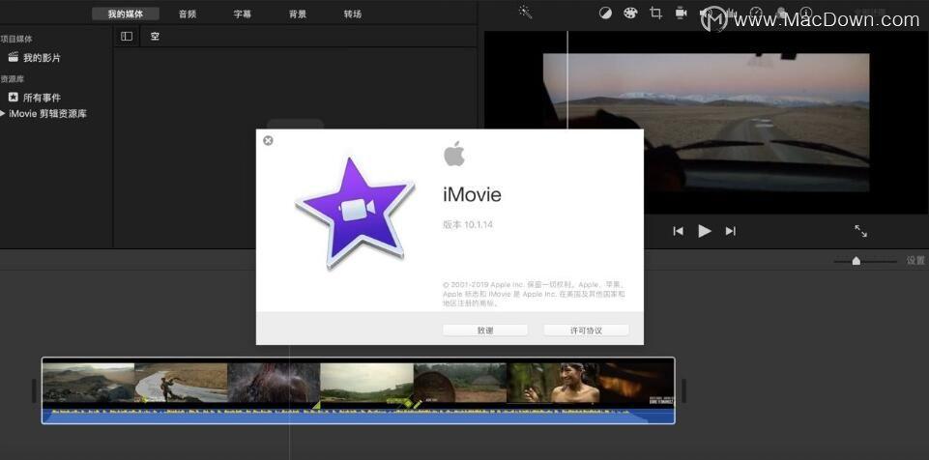Switch to the 音频 tab
The width and height of the screenshot is (929, 460).
[x=188, y=14]
